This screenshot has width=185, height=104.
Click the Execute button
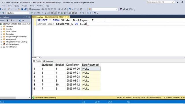[x=36, y=13]
